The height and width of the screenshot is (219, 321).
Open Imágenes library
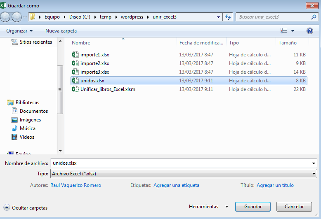(30, 120)
